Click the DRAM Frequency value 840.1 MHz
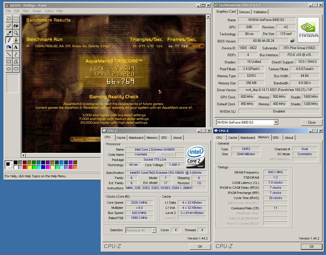 275,172
